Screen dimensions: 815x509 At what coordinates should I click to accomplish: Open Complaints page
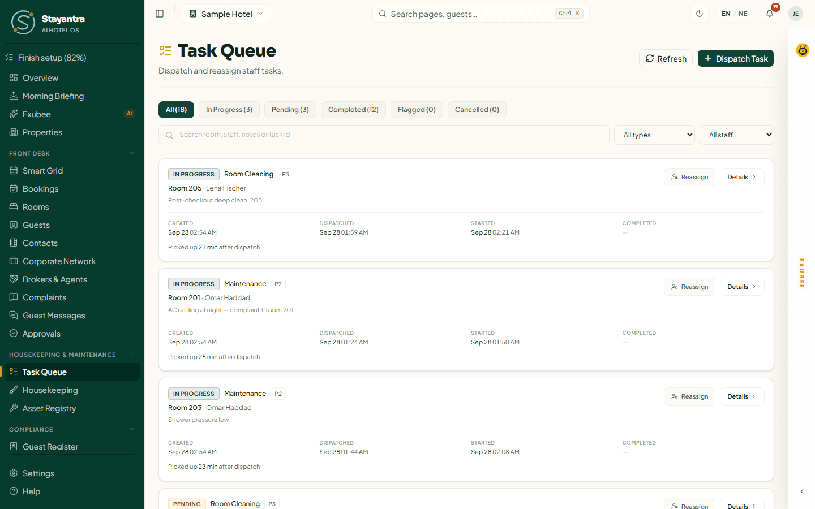tap(72, 297)
